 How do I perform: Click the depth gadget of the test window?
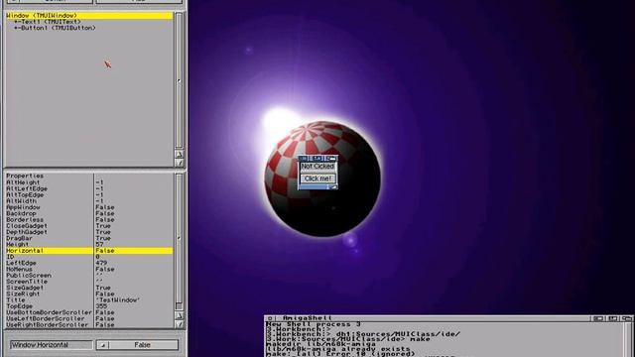click(x=332, y=159)
